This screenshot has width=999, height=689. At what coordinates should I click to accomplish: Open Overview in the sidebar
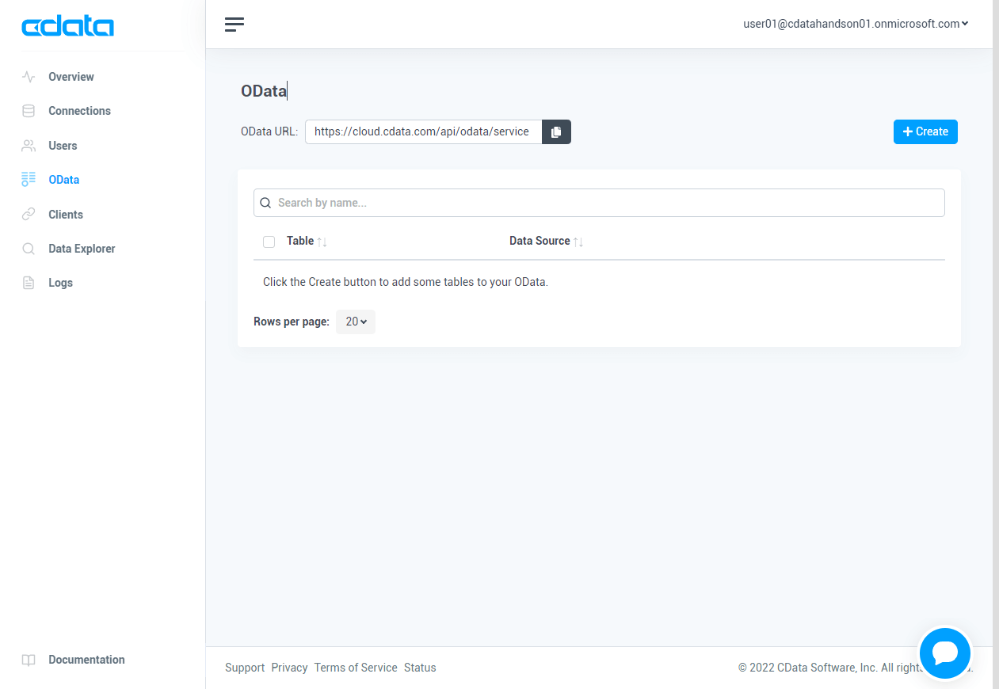pos(71,77)
